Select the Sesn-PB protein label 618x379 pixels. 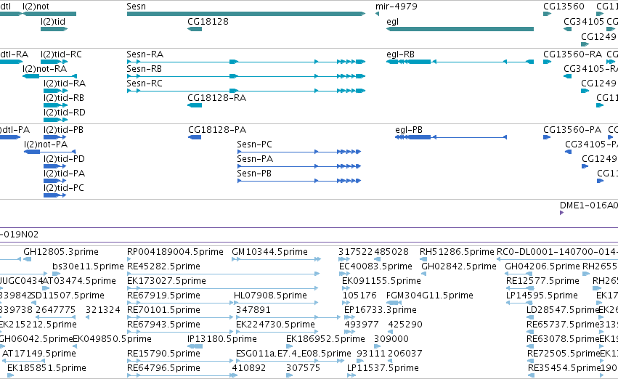[254, 174]
